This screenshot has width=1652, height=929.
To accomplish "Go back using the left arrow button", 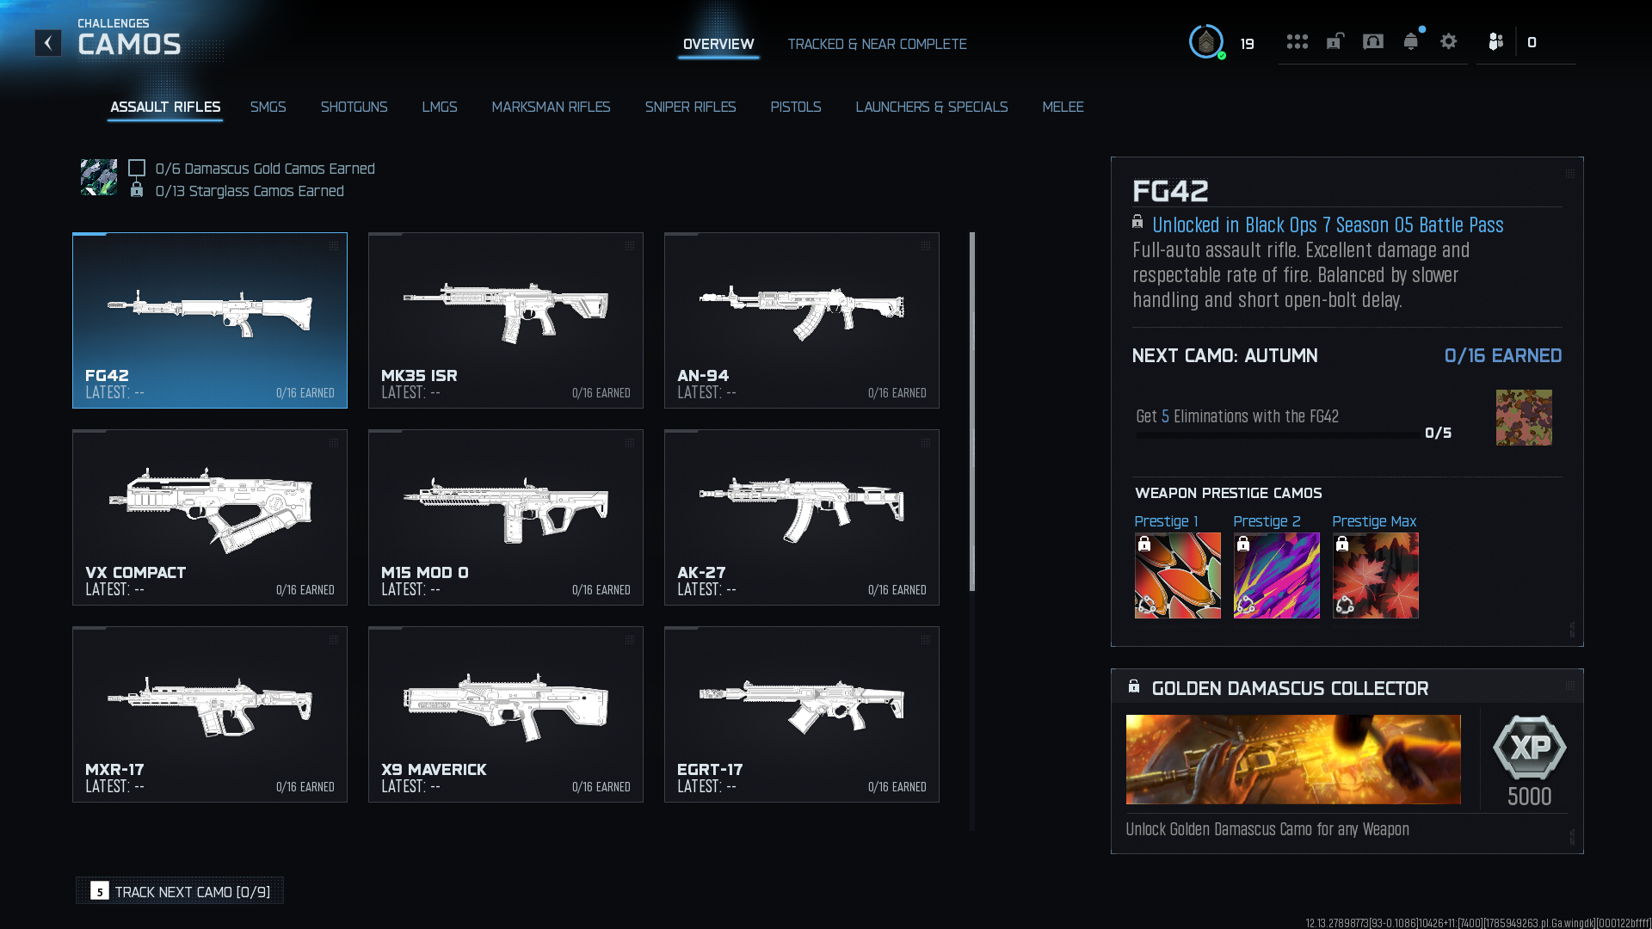I will [x=48, y=43].
